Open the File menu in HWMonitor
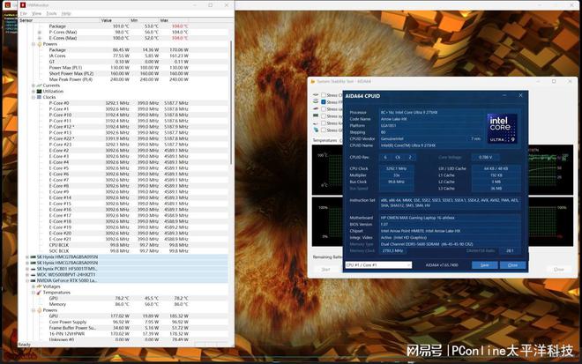582x364 pixels. [x=24, y=14]
